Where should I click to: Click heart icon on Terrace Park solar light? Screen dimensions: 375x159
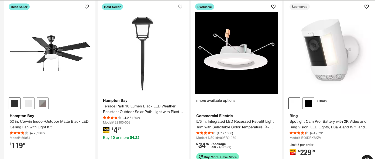180,7
